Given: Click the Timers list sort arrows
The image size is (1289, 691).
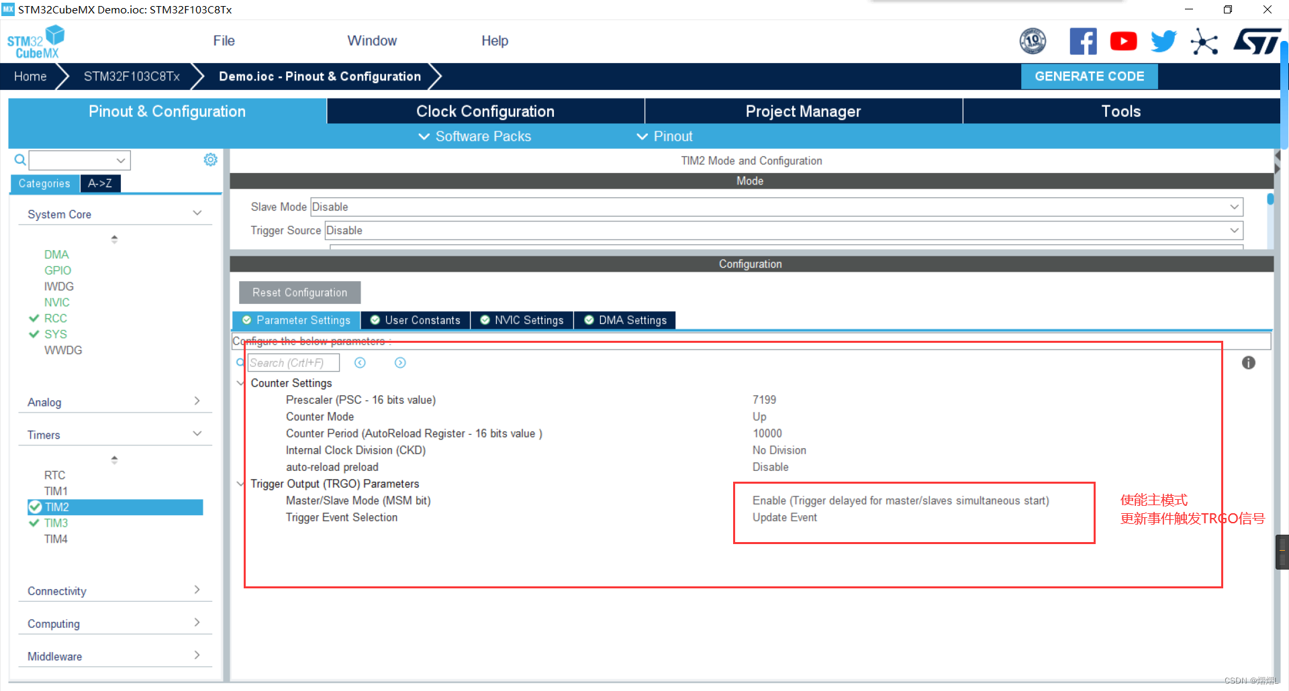Looking at the screenshot, I should 114,460.
